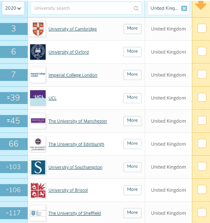Click More button for University of Cambridge
Screen dimensions: 210x223
pyautogui.click(x=132, y=29)
